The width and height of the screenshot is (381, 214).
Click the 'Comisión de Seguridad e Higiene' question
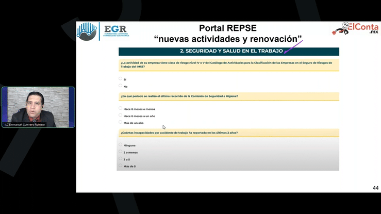coord(179,96)
